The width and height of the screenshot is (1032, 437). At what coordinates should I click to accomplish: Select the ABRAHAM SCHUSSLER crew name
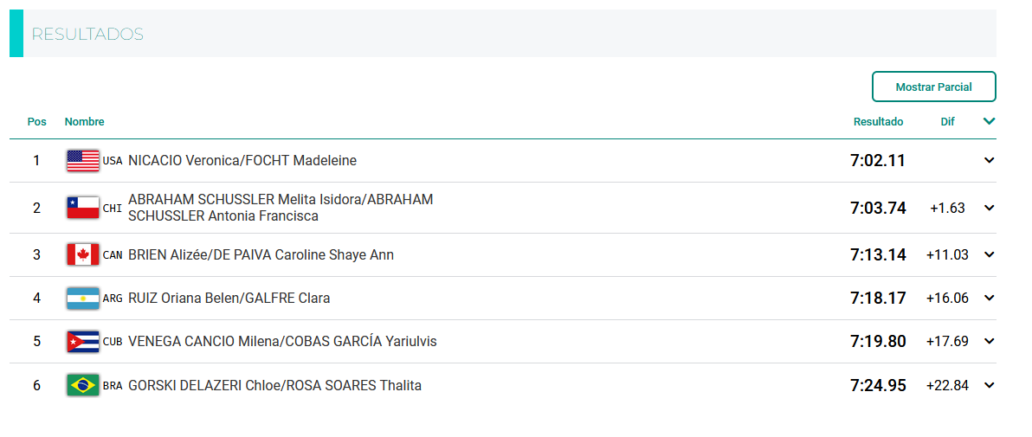280,208
